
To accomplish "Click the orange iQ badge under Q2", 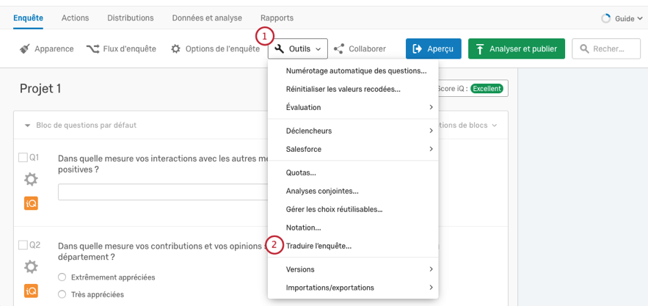I will click(x=31, y=291).
